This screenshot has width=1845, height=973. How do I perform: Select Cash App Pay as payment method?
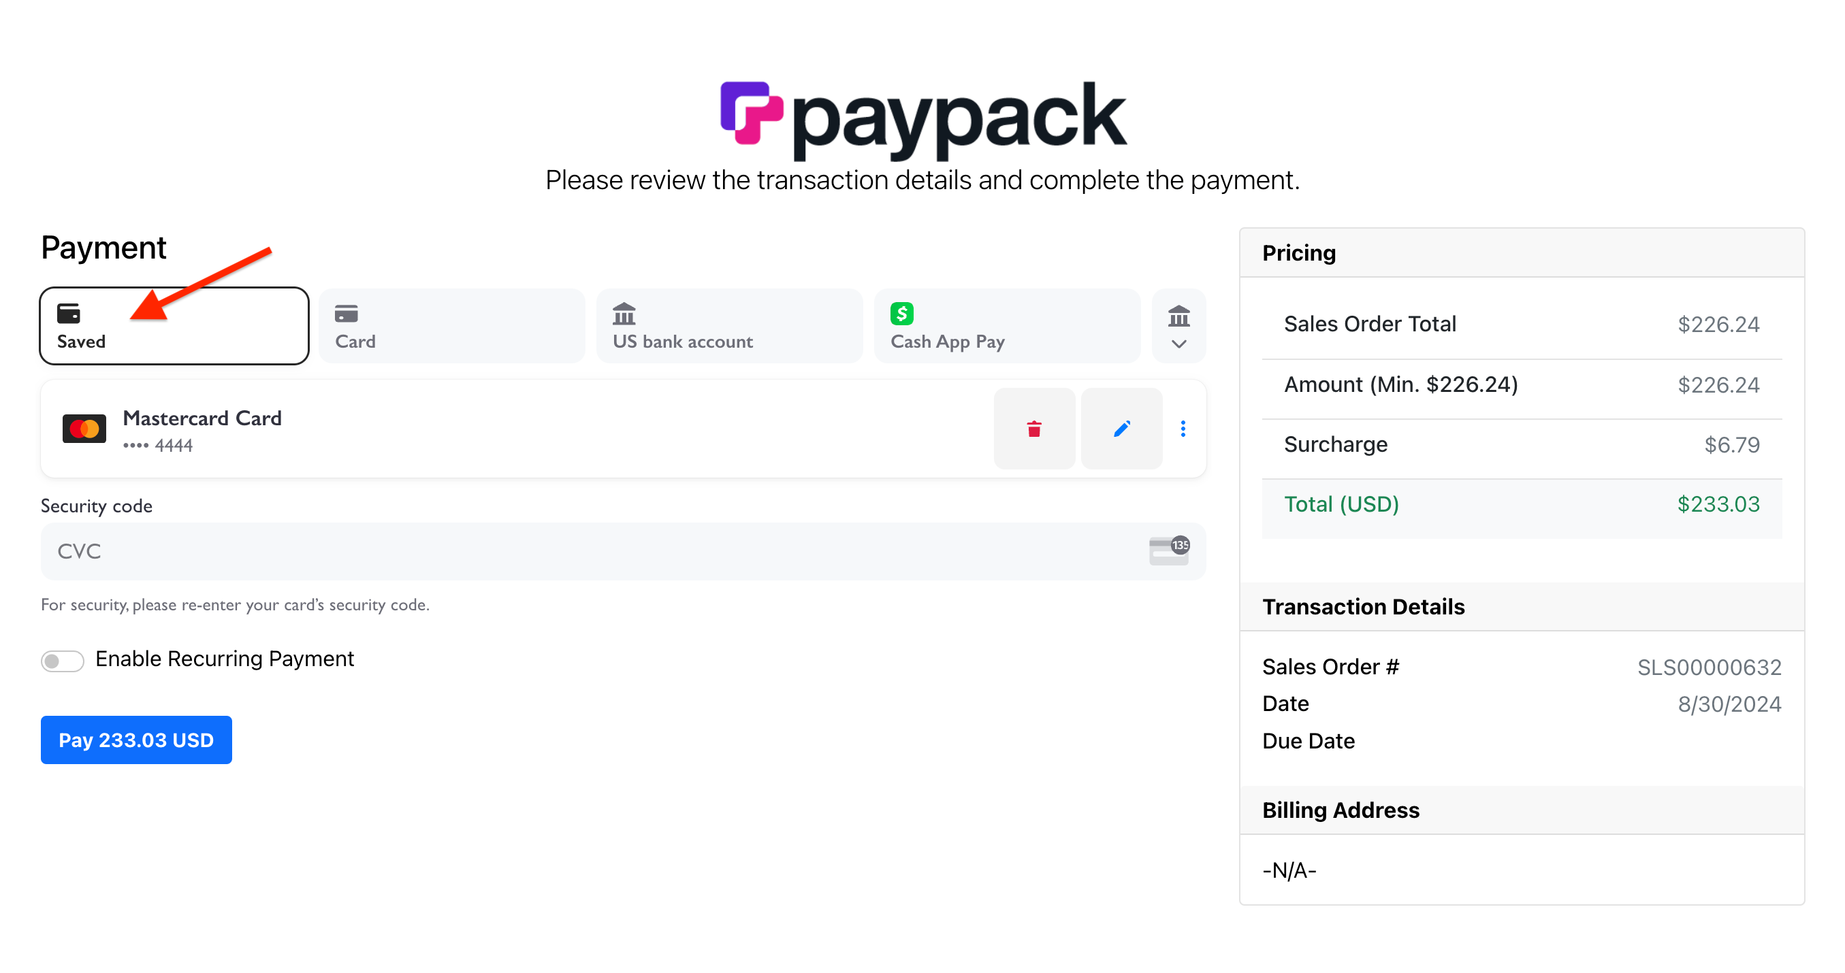1006,326
